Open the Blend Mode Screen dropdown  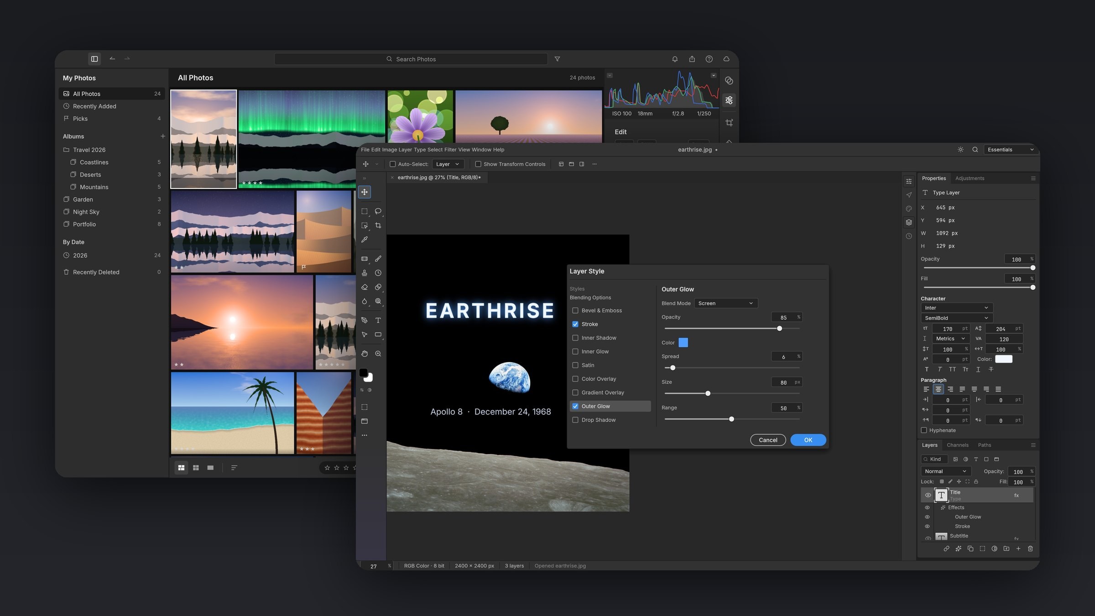coord(725,303)
